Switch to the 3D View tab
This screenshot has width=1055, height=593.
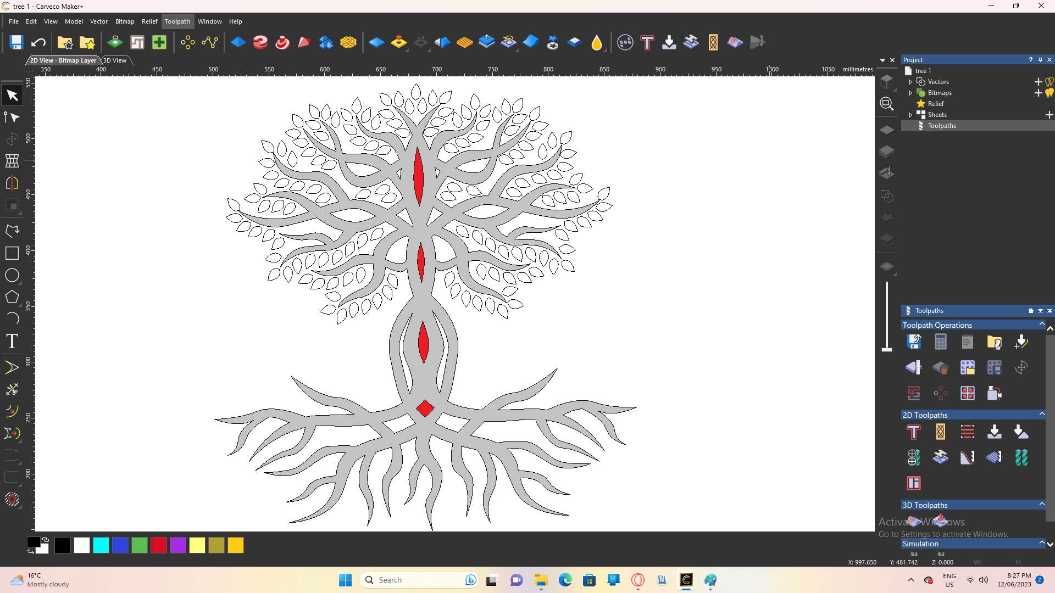coord(115,60)
